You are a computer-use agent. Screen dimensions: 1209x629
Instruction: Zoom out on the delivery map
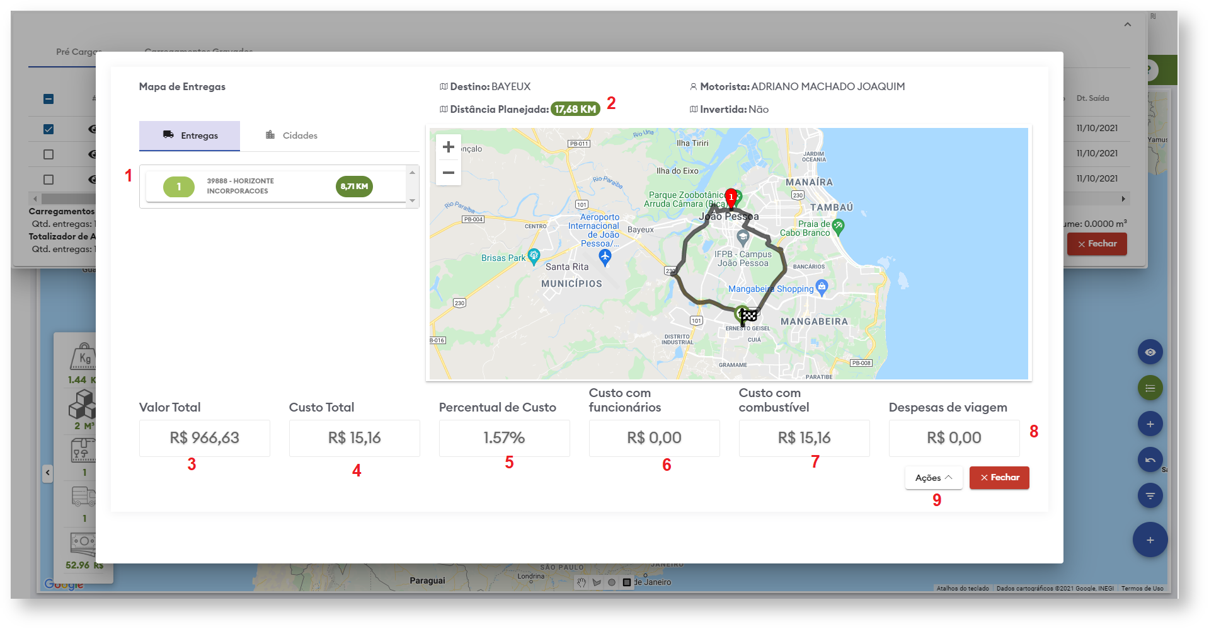coord(448,173)
